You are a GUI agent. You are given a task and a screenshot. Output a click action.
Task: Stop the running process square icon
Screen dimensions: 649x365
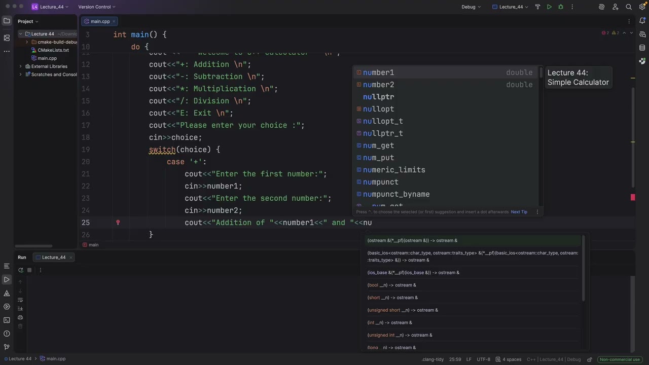coord(29,270)
